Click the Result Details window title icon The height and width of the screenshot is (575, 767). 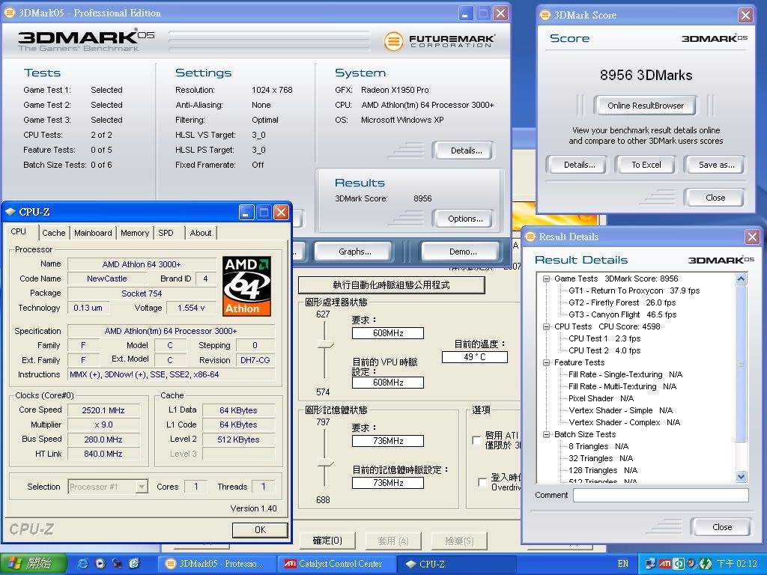(530, 237)
